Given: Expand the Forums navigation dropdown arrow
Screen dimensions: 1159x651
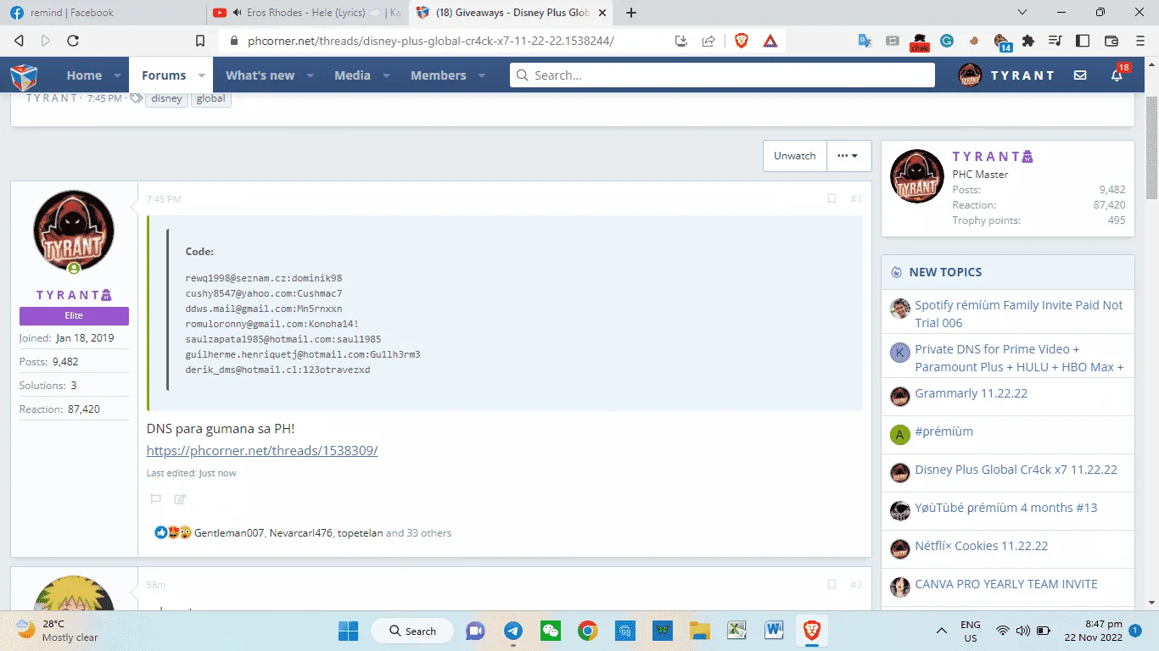Looking at the screenshot, I should 202,75.
